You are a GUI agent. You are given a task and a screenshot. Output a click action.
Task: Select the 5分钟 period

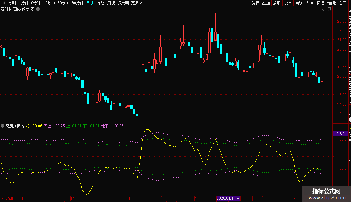[x=36, y=3]
